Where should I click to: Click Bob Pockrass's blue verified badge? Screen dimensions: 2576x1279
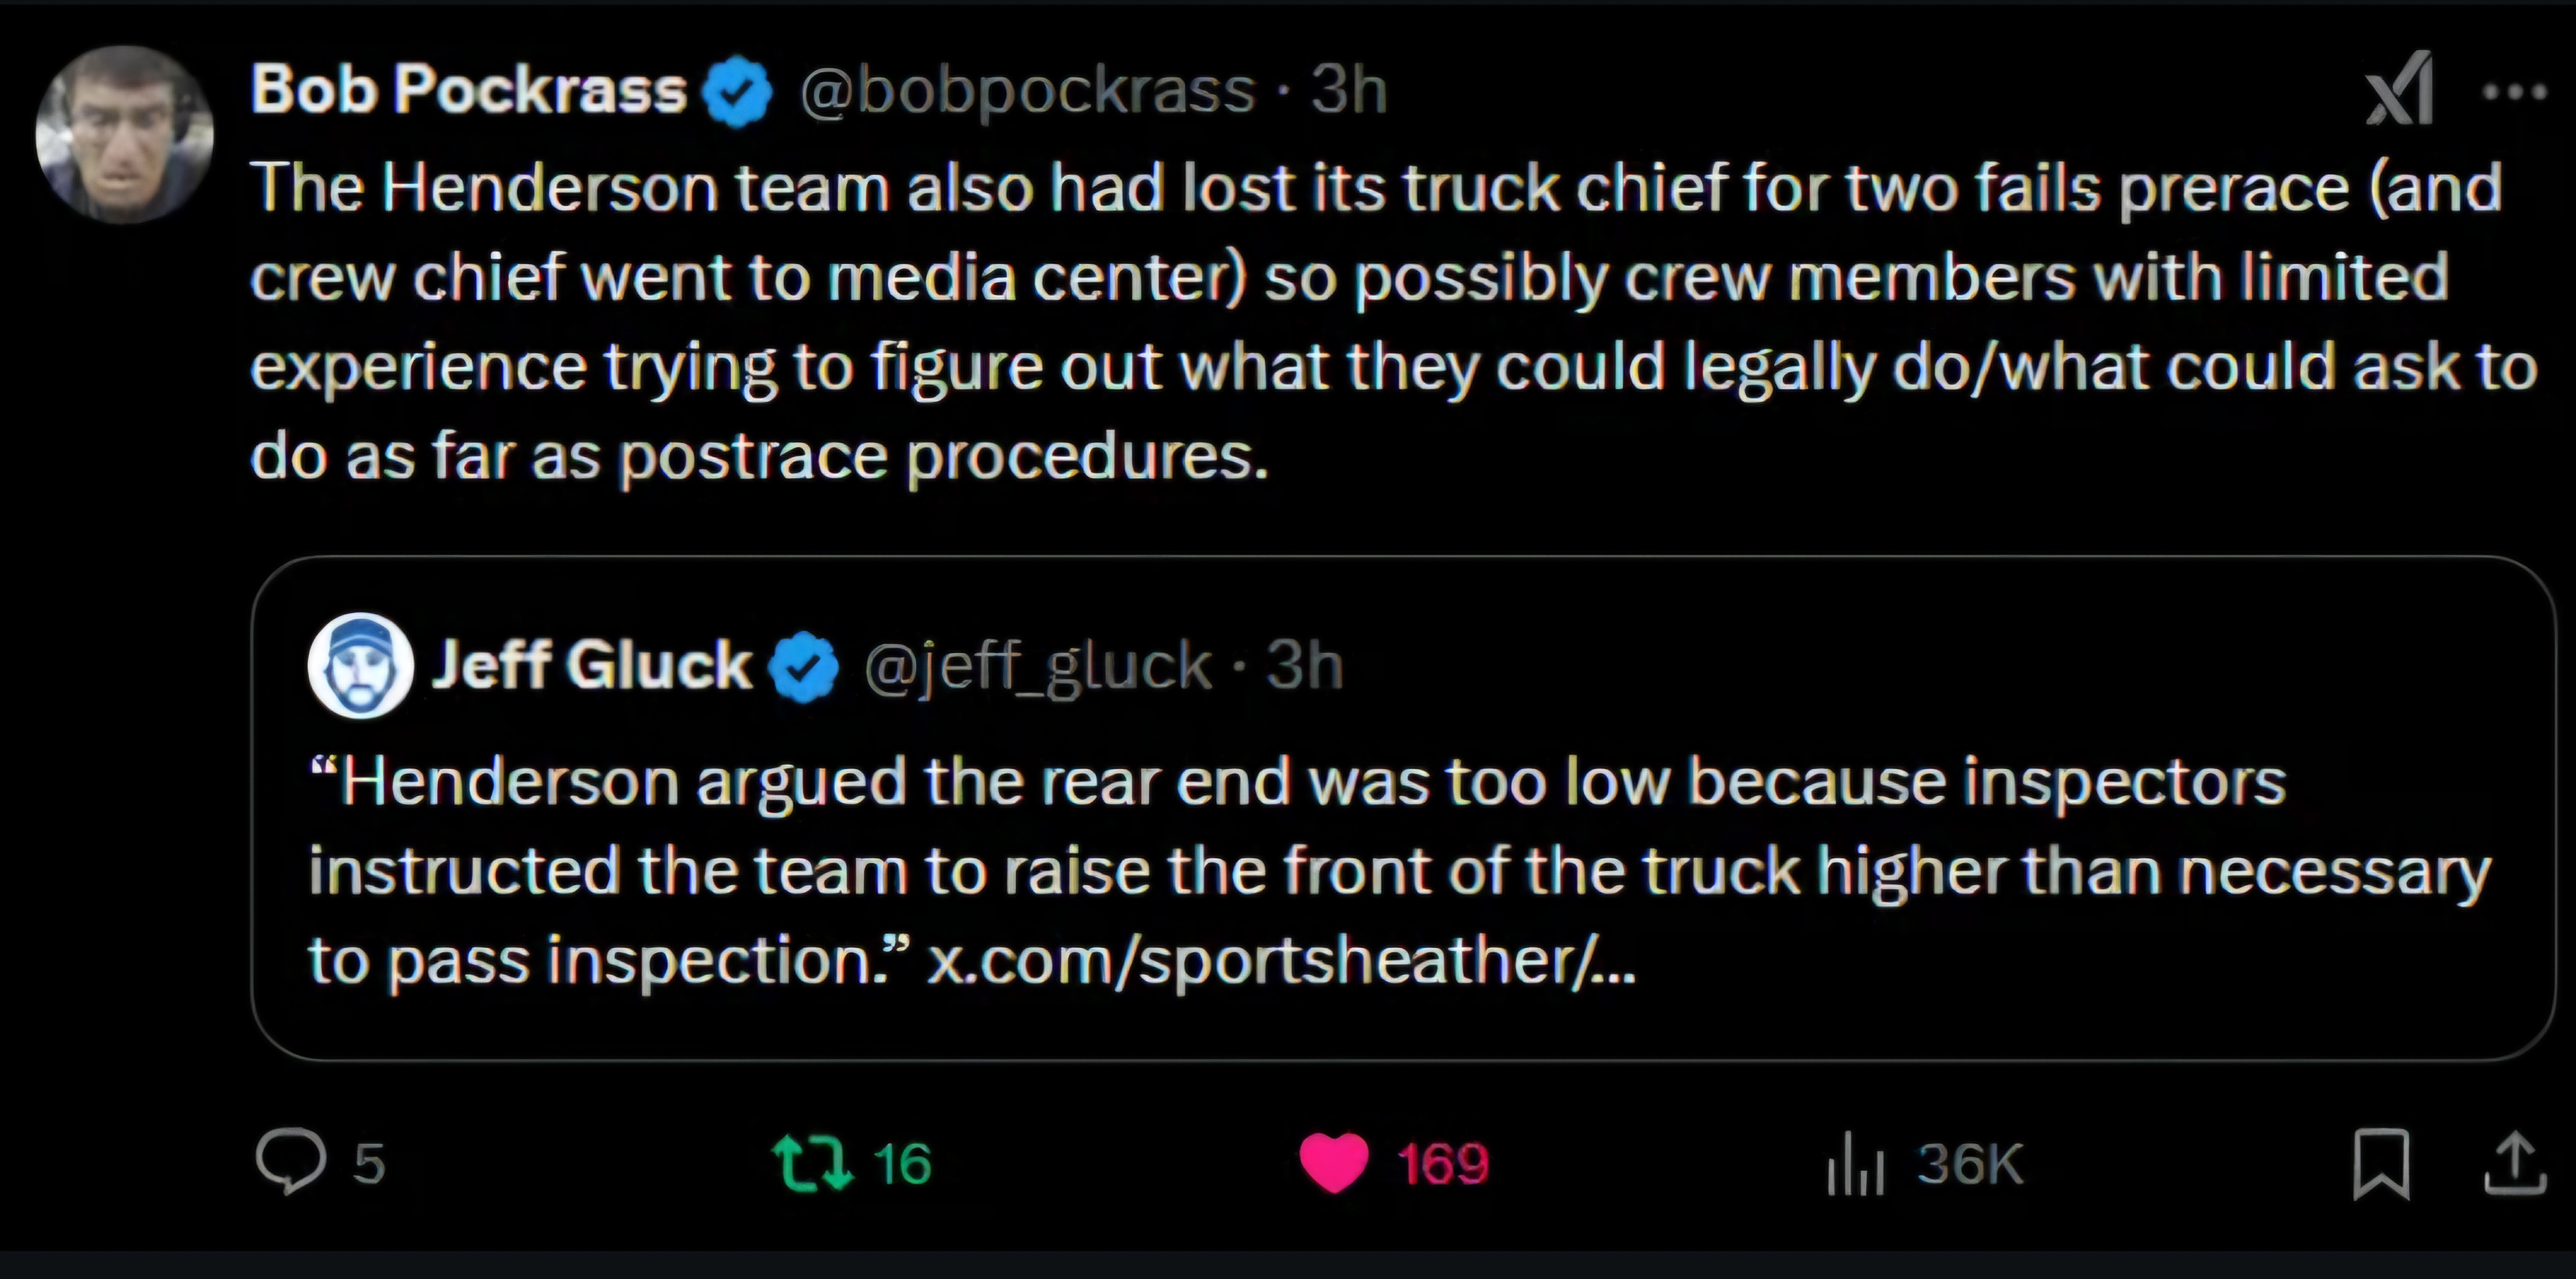[738, 92]
